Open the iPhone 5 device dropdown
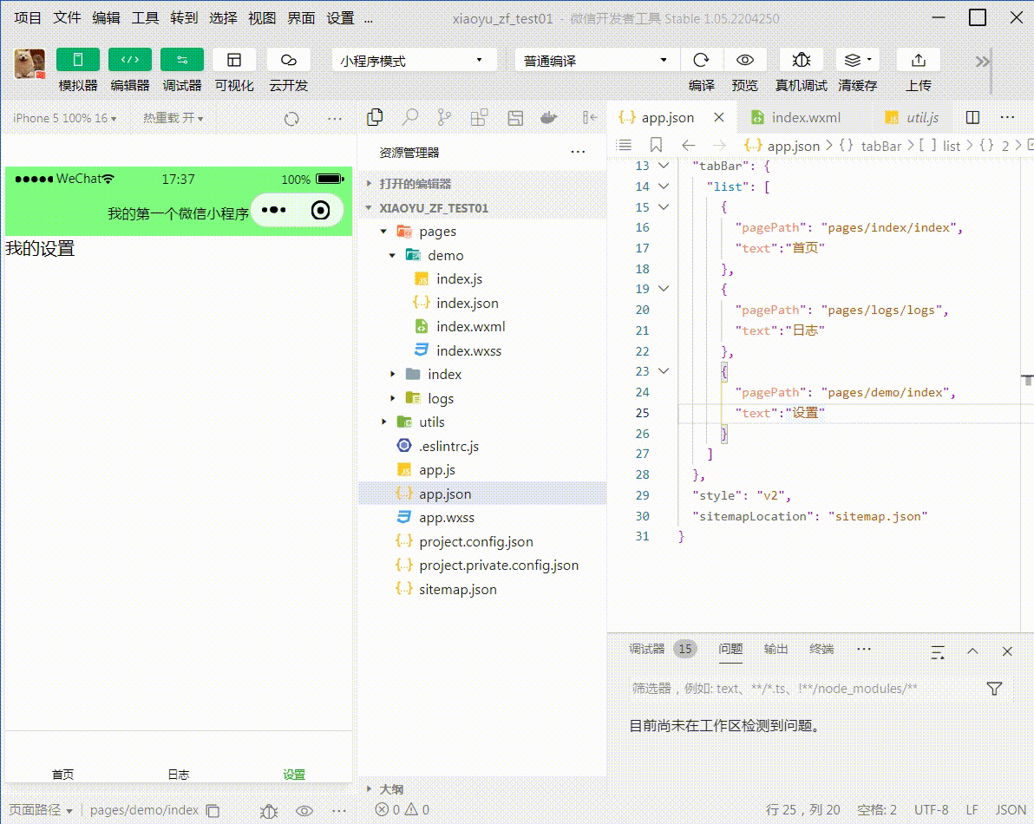Screen dimensions: 1034x824 (x=64, y=118)
